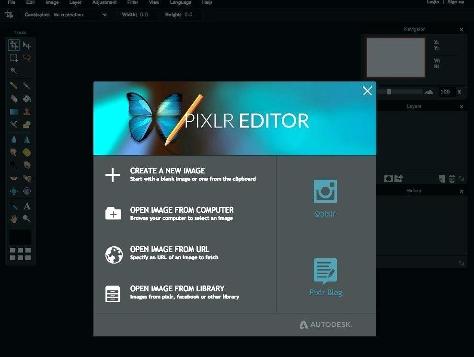Click the Login link
Viewport: 474px width, 357px height.
pyautogui.click(x=433, y=2)
